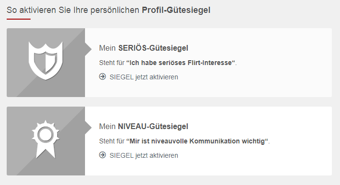Open the Mein NIVEAU-Gütesiegel title
This screenshot has width=340, height=185.
click(144, 126)
